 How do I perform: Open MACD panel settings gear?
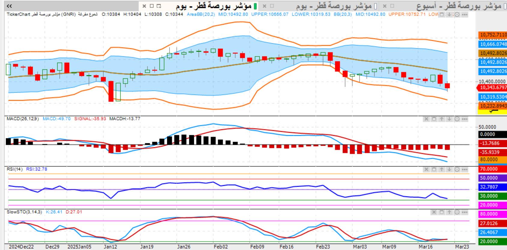click(x=457, y=119)
